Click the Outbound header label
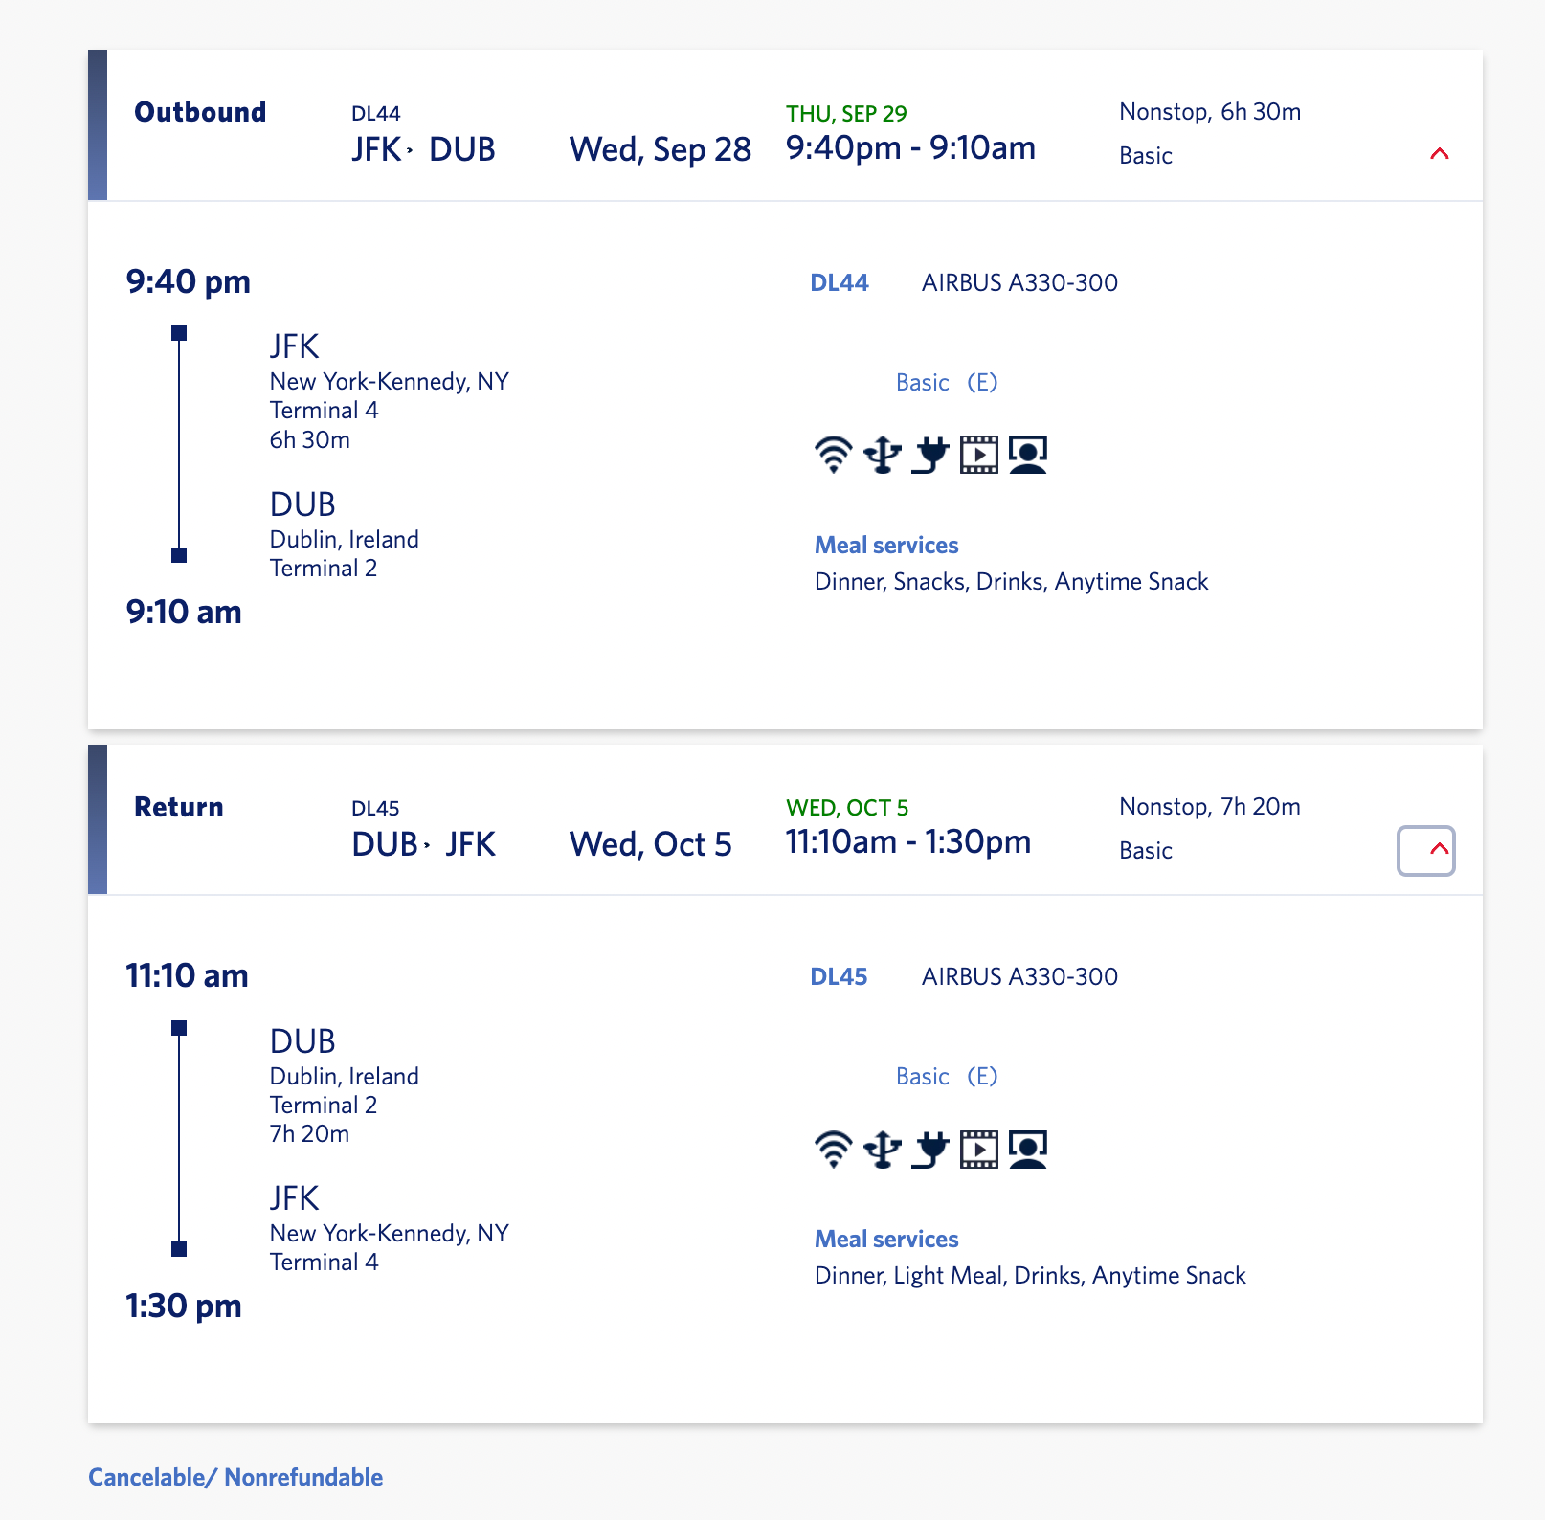The width and height of the screenshot is (1545, 1520). click(200, 112)
